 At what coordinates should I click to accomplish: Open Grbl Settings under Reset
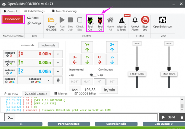coord(34,23)
